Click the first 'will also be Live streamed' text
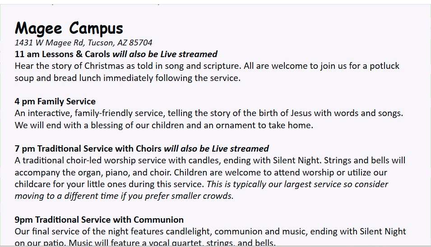 pyautogui.click(x=165, y=54)
